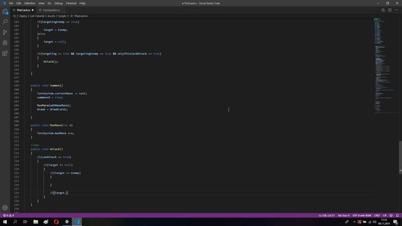Open the Windows Action Center notifications icon
This screenshot has width=402, height=226.
point(396,222)
